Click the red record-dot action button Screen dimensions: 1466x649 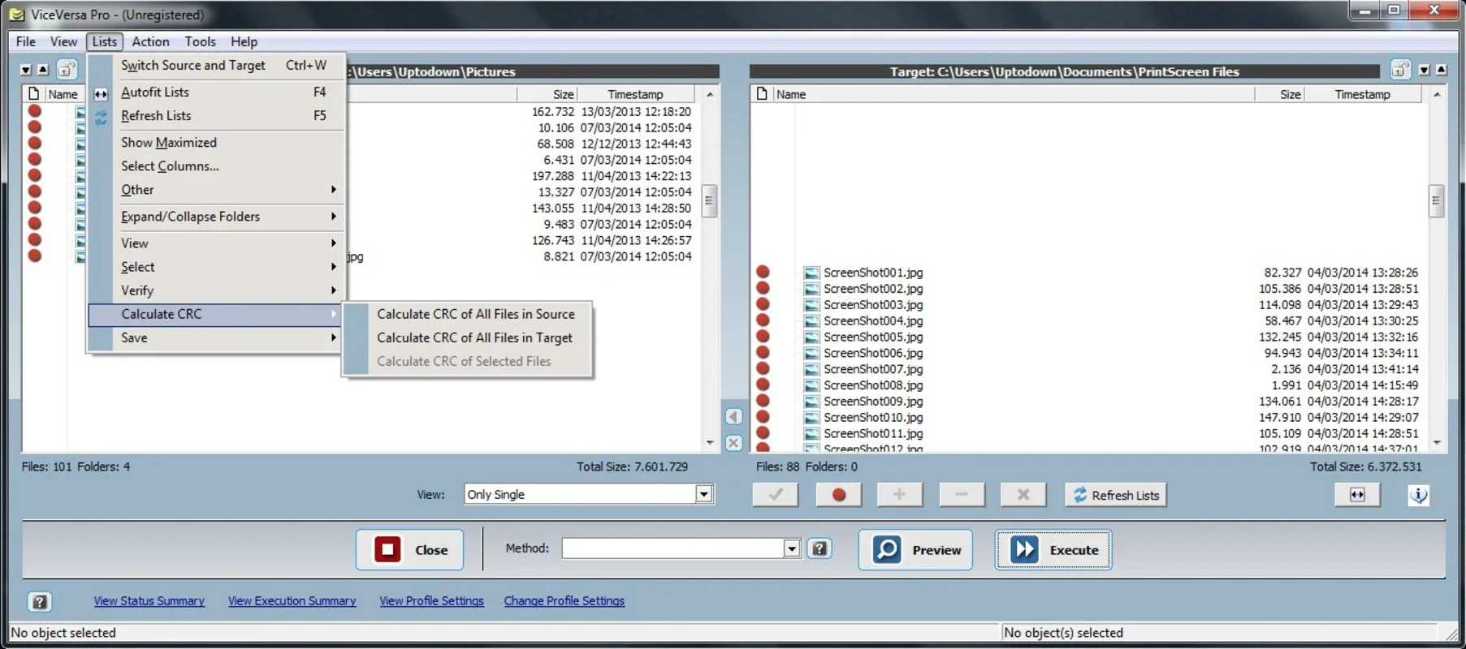point(838,495)
